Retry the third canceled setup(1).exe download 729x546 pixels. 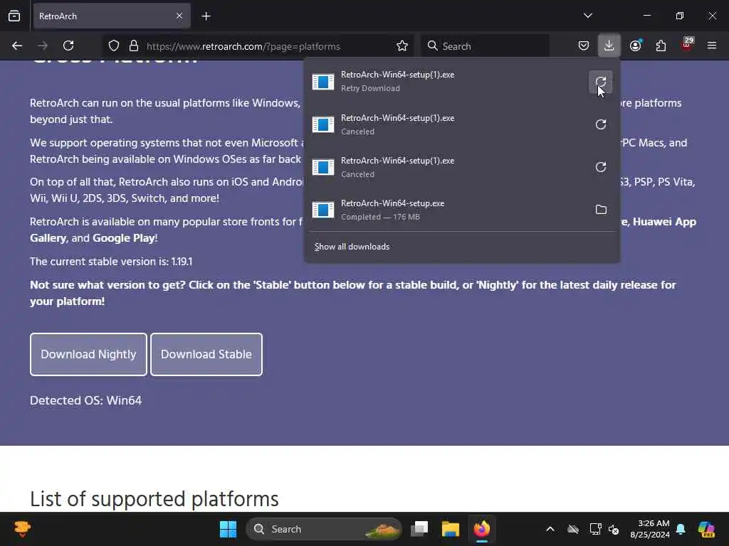(x=601, y=167)
